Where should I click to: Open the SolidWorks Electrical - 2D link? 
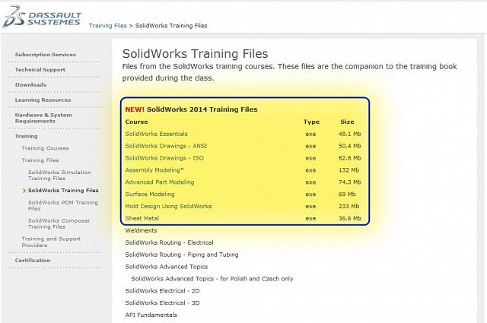(162, 291)
